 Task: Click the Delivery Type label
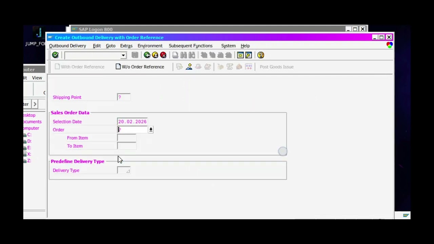point(66,170)
